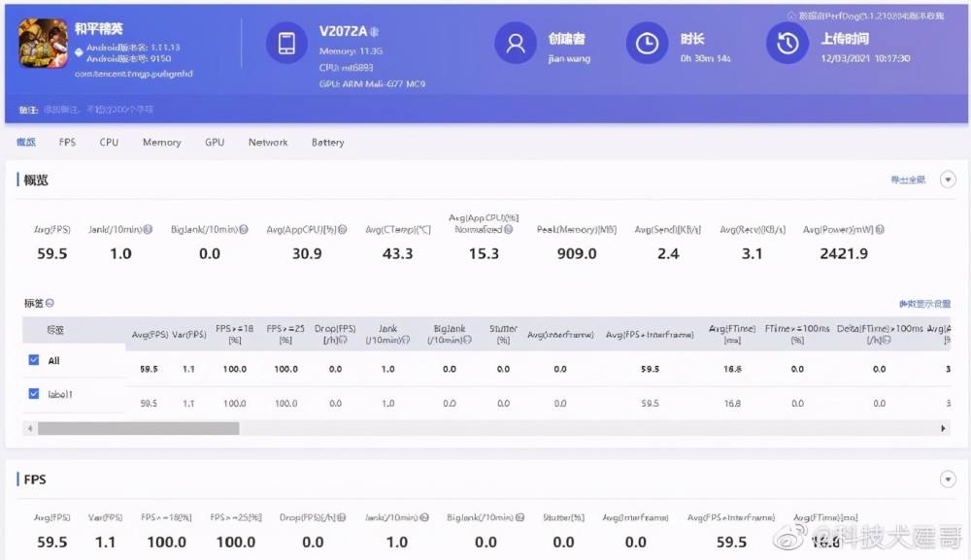This screenshot has height=560, width=971.
Task: Click info icon next to device V2072A
Action: 374,32
